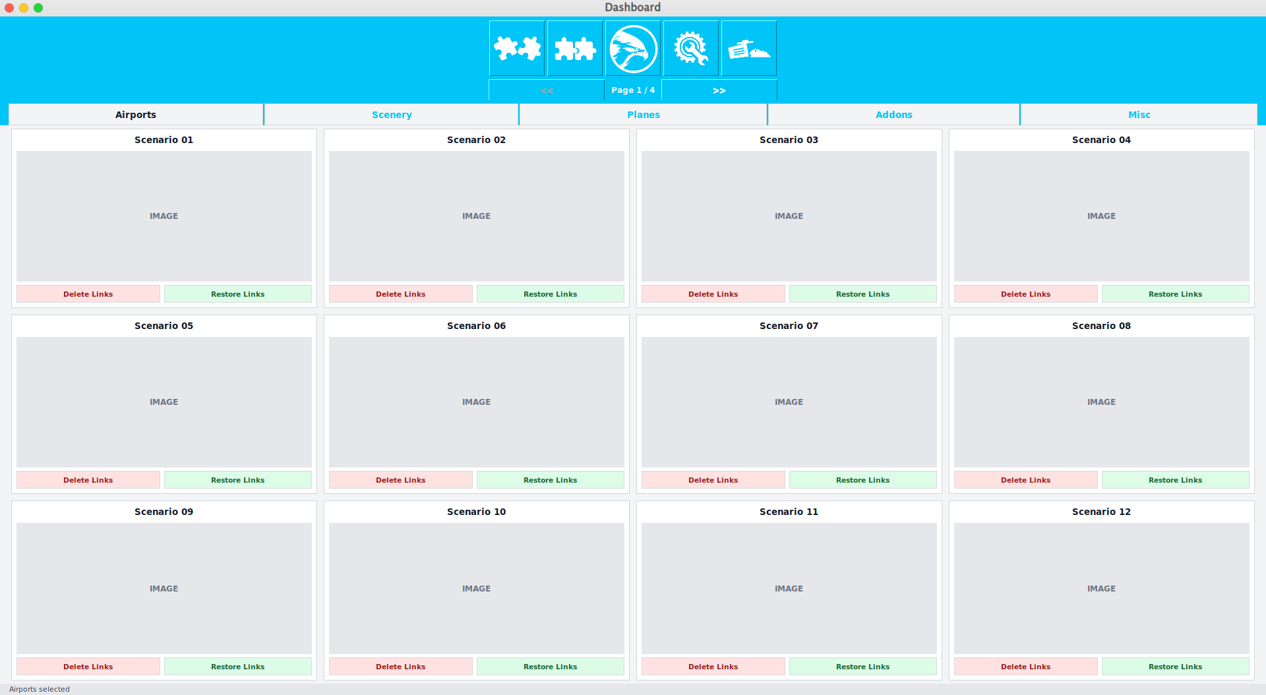Delete Links for Scenario 06
Image resolution: width=1266 pixels, height=695 pixels.
(401, 480)
